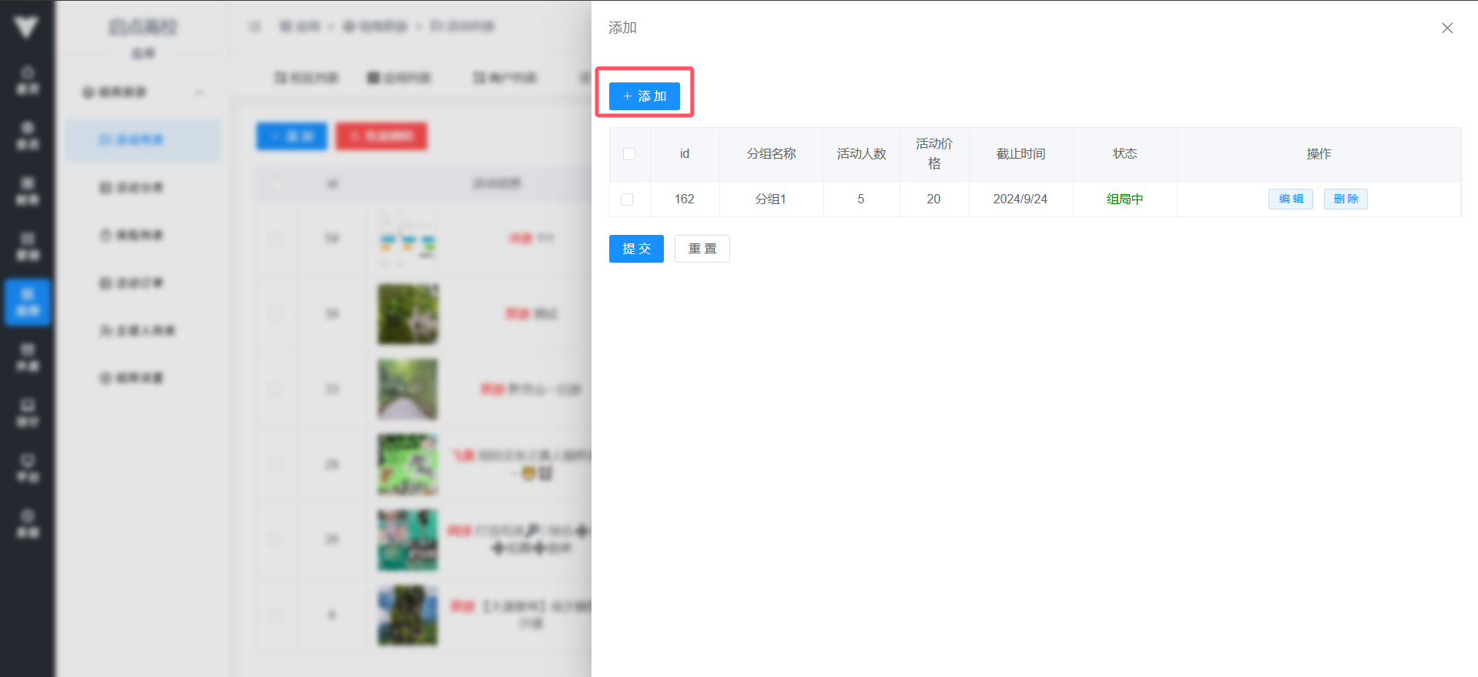This screenshot has width=1478, height=677.
Task: Select the blue highlighted item in the dark sidebar
Action: 28,302
